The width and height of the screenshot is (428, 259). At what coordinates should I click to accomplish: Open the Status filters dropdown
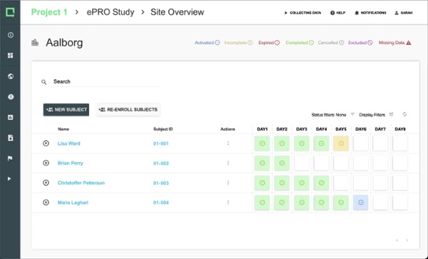[x=332, y=115]
